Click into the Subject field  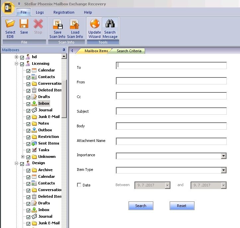point(171,111)
